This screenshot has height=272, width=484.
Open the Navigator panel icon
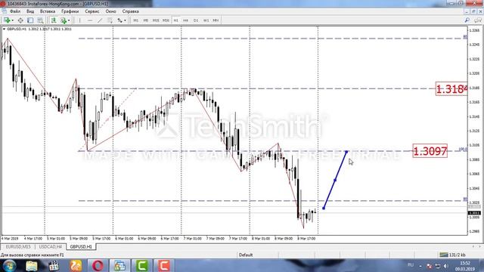click(x=30, y=20)
